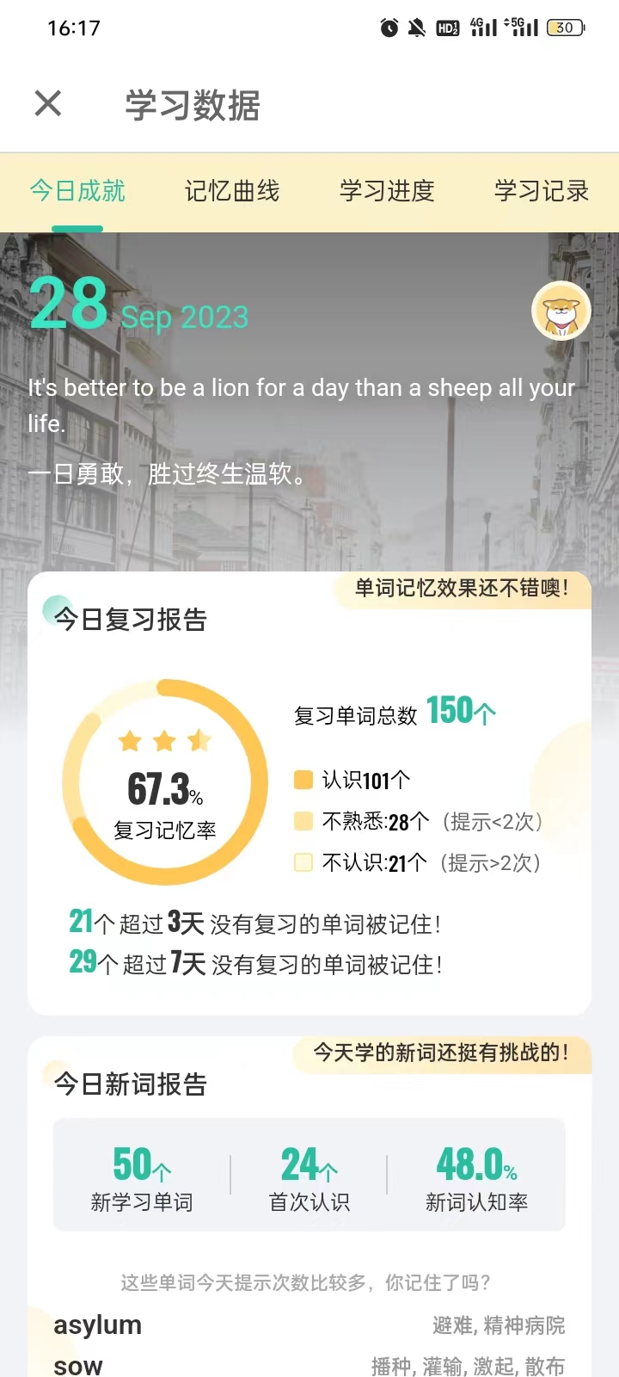619x1377 pixels.
Task: Tap the three-star rating icons
Action: [x=164, y=741]
